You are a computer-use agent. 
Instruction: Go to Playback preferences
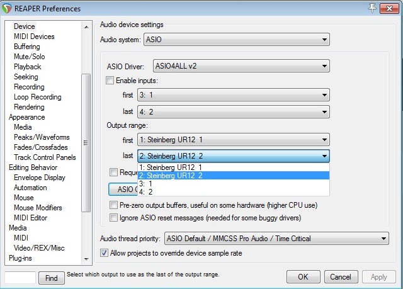coord(28,67)
